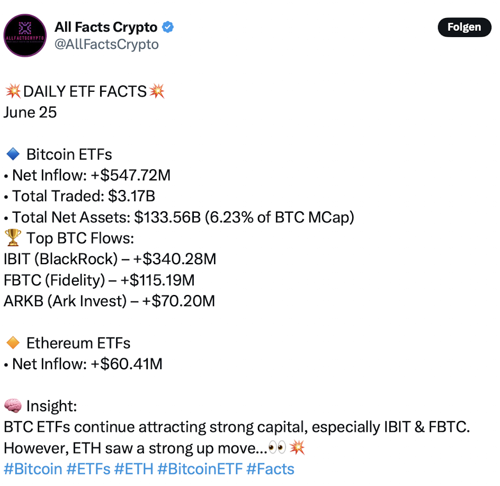This screenshot has width=500, height=486.
Task: Click the collision emoji after the eyes emoji
Action: (x=297, y=447)
